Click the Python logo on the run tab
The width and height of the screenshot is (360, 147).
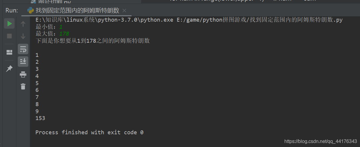pyautogui.click(x=30, y=11)
